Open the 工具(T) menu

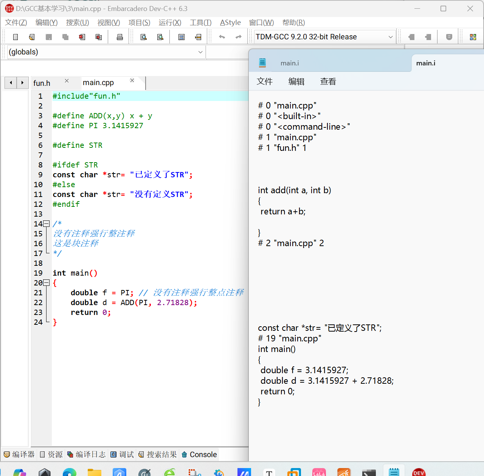click(x=201, y=23)
